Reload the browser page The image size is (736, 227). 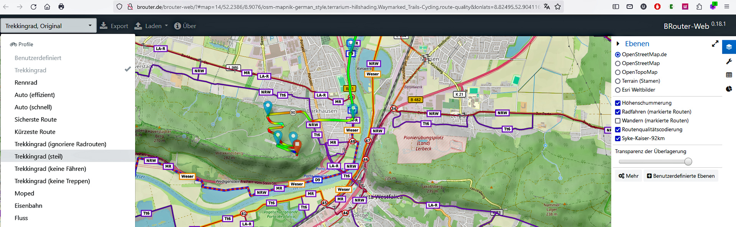(x=33, y=7)
